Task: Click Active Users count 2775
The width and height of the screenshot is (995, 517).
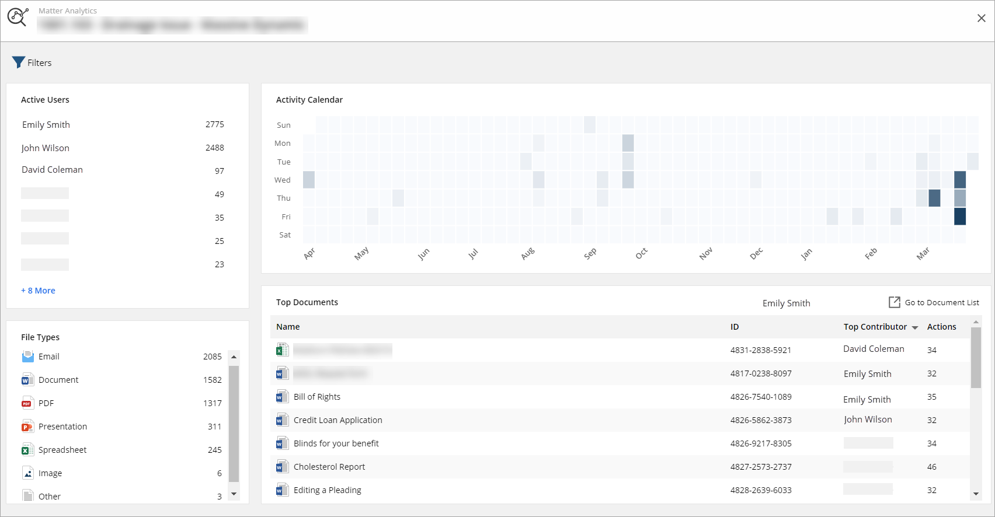Action: (x=215, y=124)
